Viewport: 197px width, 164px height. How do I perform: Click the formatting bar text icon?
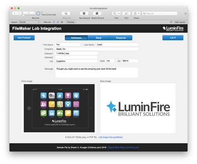pos(171,22)
